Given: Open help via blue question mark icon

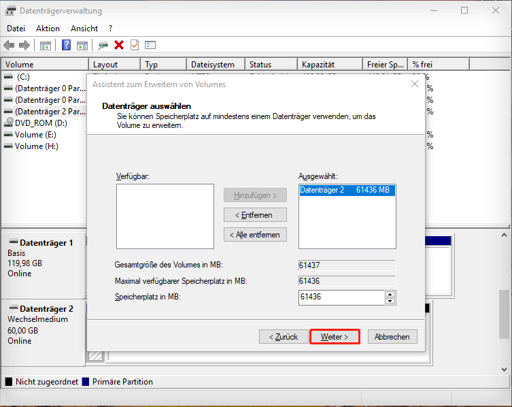Looking at the screenshot, I should [67, 45].
